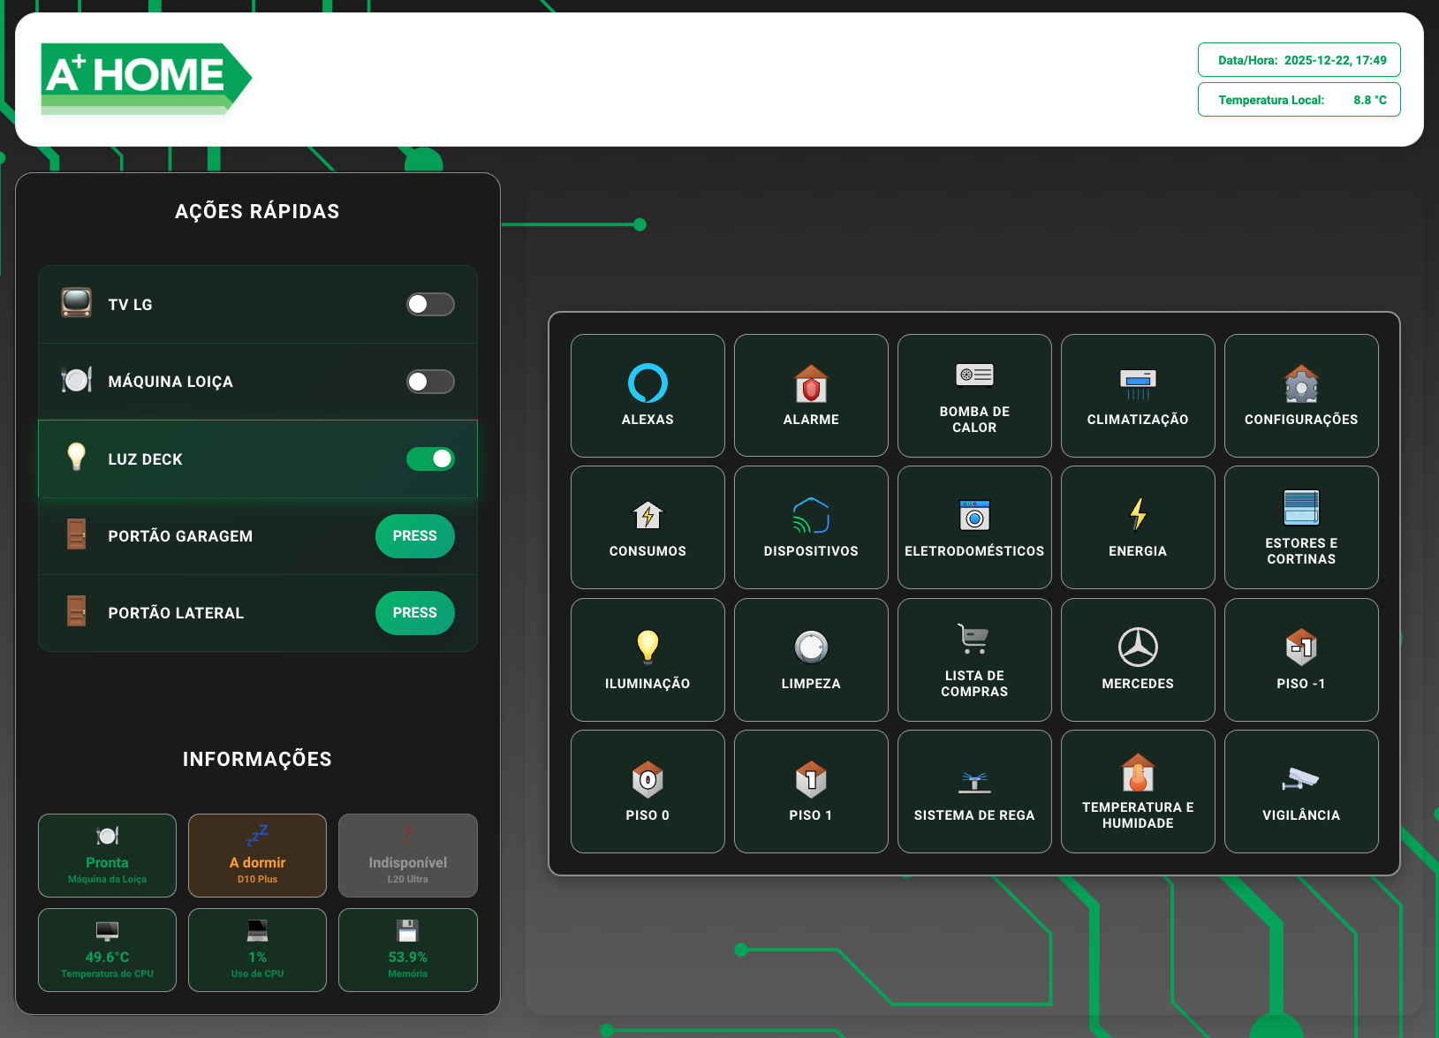Open the Mercedes car tile
This screenshot has height=1038, width=1439.
tap(1138, 659)
